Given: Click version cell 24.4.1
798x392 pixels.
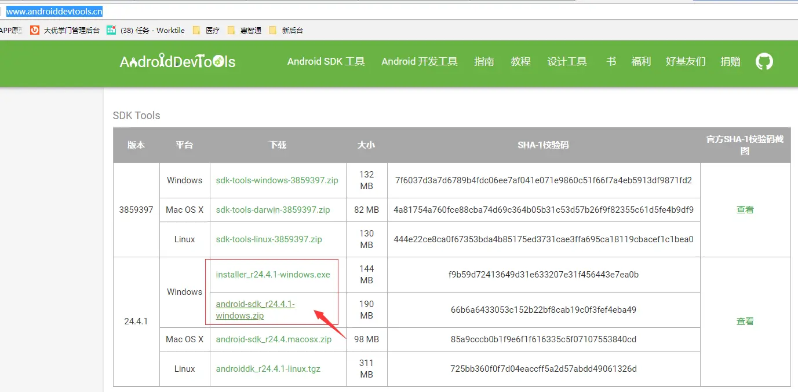Looking at the screenshot, I should click(x=136, y=321).
